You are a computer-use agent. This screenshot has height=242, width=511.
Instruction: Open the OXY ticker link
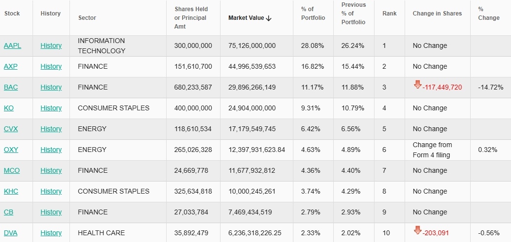pyautogui.click(x=11, y=150)
